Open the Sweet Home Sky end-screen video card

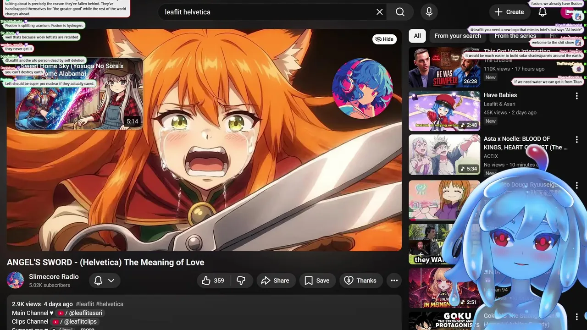click(79, 94)
